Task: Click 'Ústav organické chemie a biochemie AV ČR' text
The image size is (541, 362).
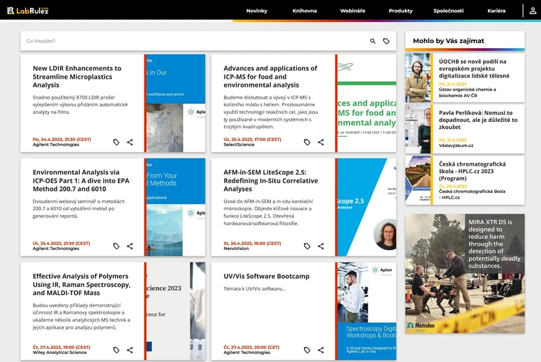Action: 467,93
